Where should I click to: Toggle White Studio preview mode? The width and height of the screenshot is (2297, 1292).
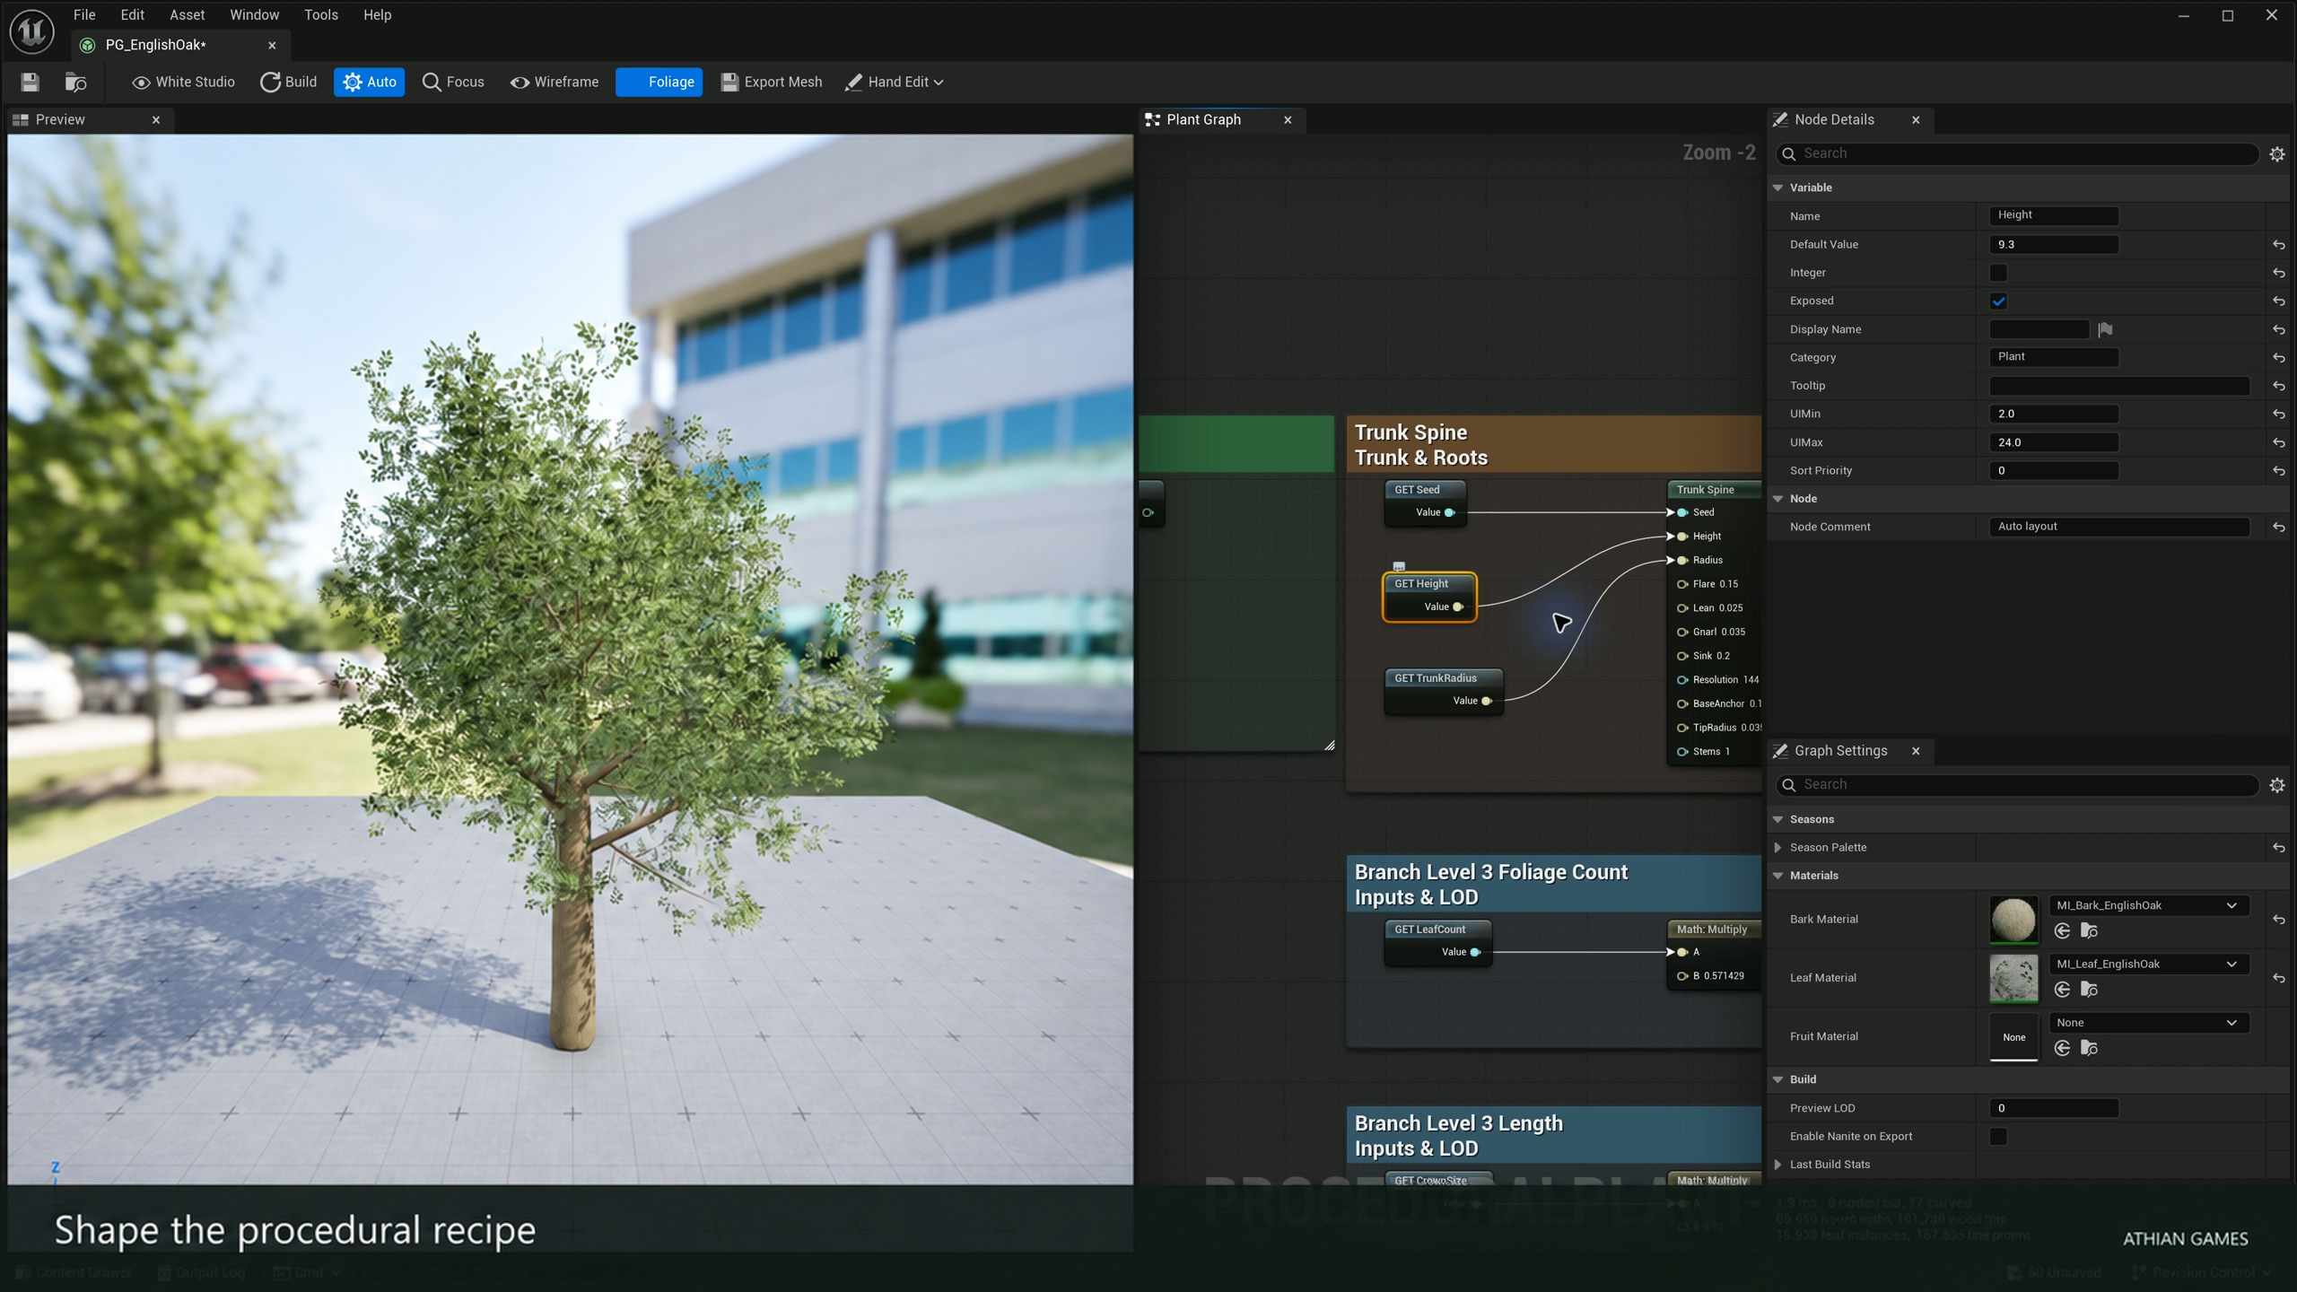click(x=183, y=82)
